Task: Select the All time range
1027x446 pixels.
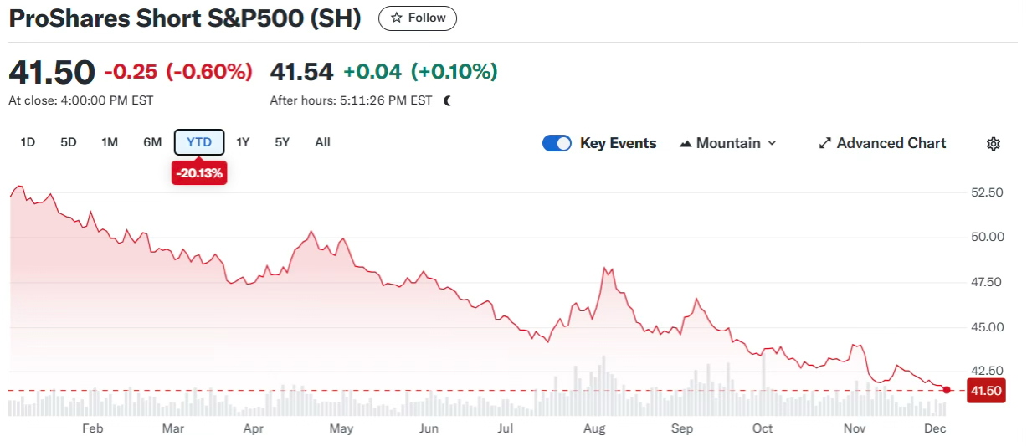Action: pyautogui.click(x=322, y=142)
